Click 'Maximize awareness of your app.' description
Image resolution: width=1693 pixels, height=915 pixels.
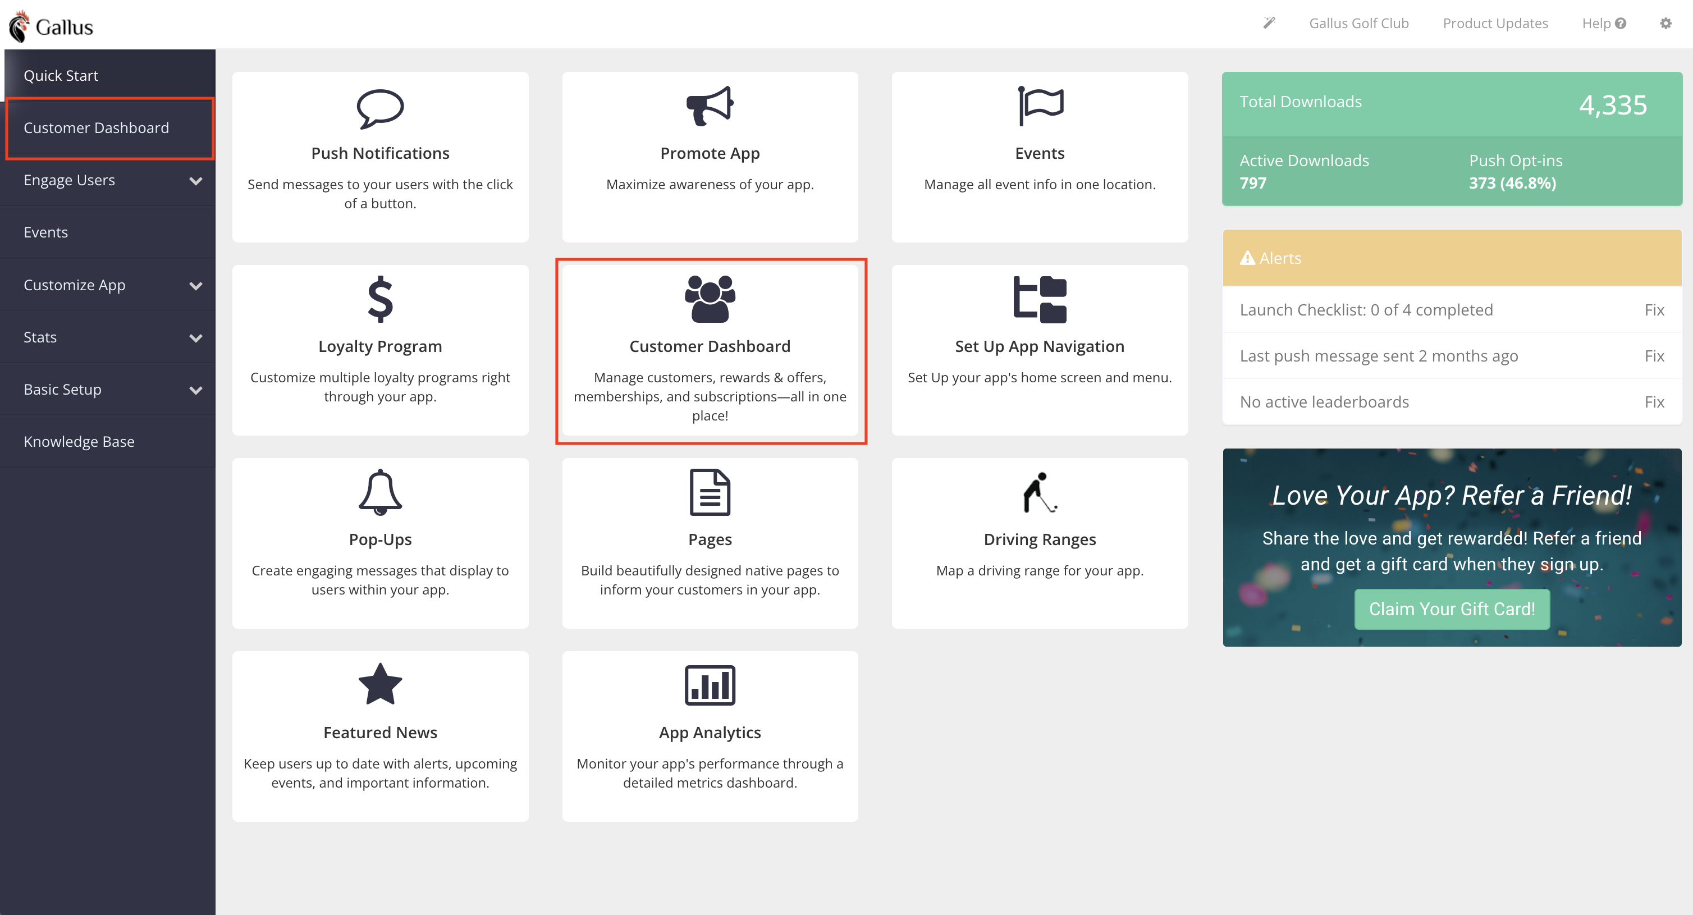710,185
